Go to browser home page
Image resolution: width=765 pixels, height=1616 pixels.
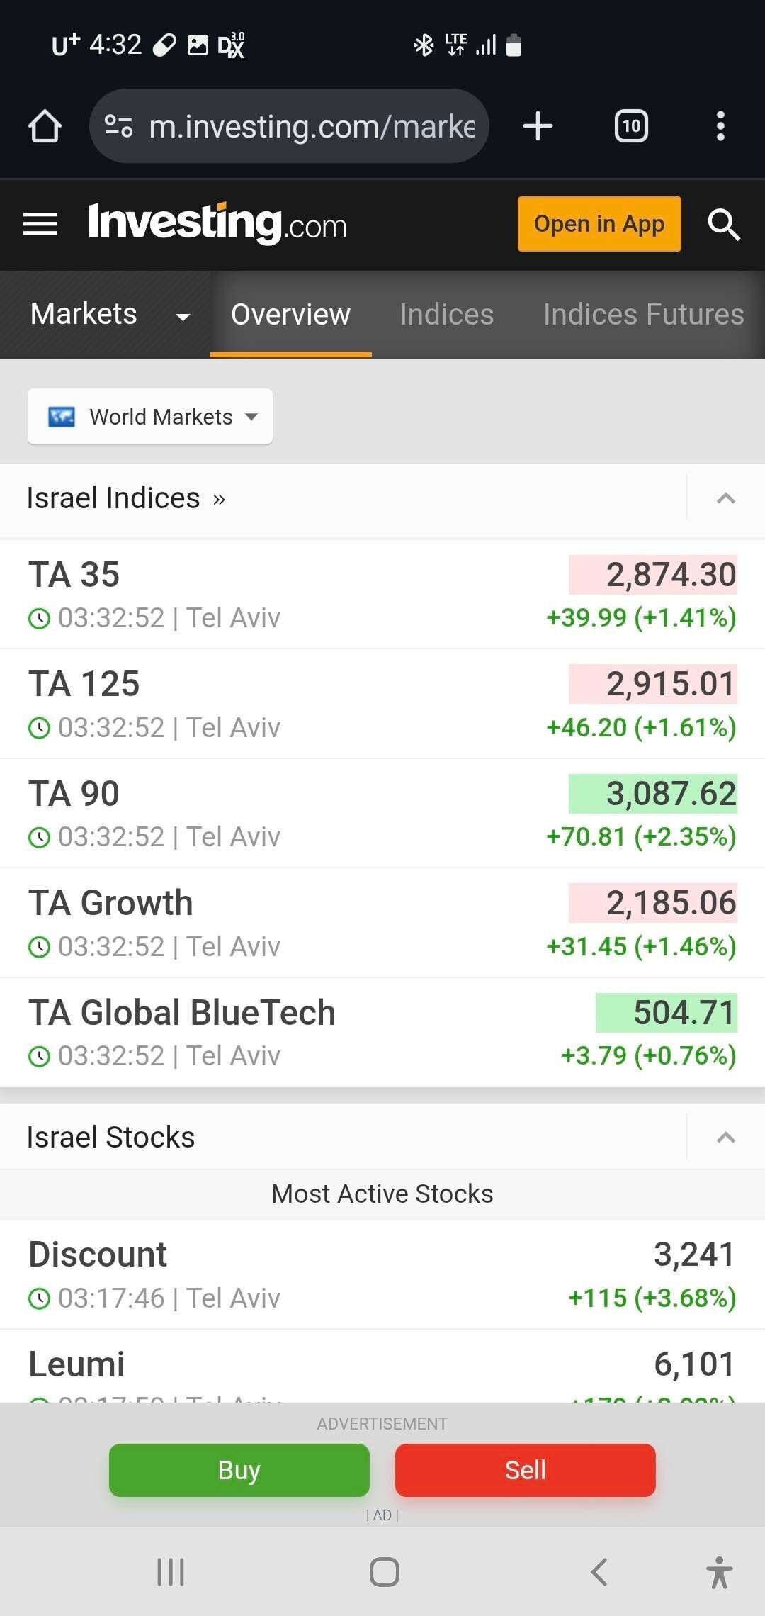[45, 126]
